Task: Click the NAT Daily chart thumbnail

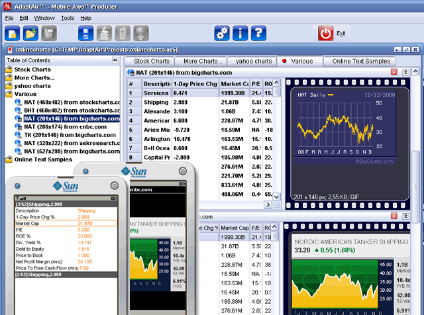Action: tap(345, 126)
